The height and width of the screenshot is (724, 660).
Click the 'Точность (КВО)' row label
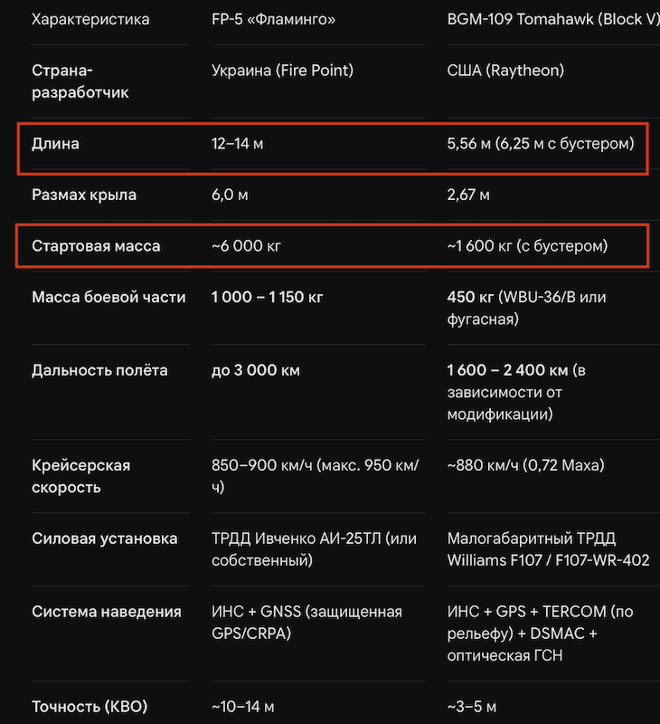tap(90, 707)
